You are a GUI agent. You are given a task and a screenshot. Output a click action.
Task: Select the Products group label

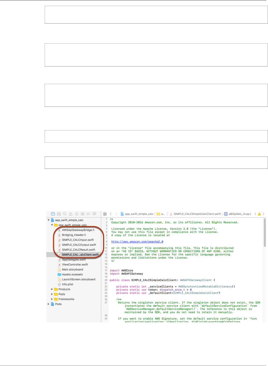[64, 289]
